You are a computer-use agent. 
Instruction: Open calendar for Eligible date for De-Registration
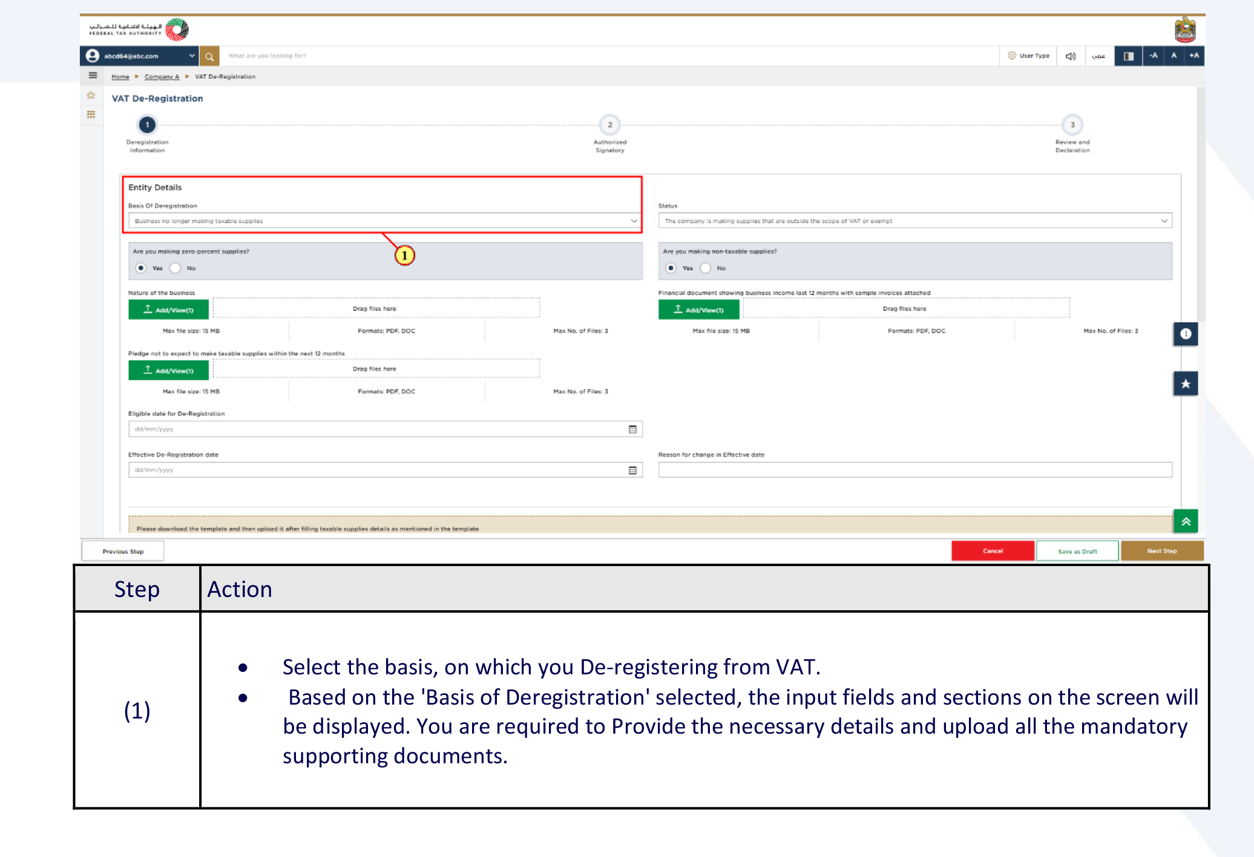632,429
